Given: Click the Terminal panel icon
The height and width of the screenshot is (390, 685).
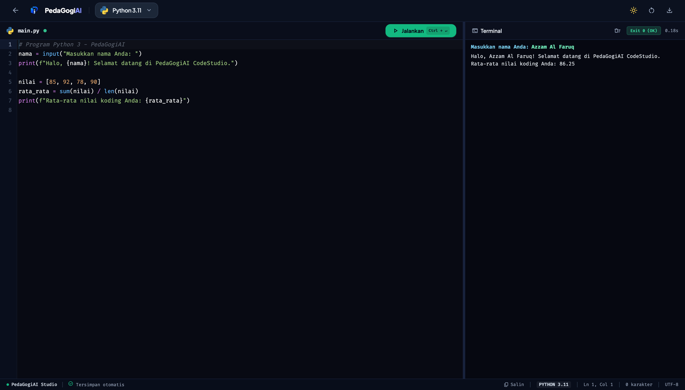Looking at the screenshot, I should (x=475, y=31).
